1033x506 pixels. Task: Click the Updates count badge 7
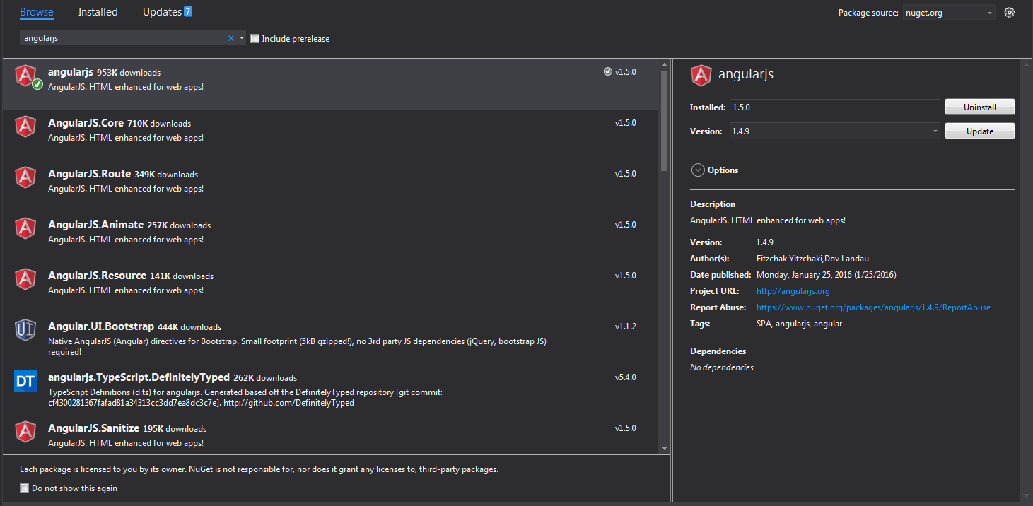[188, 11]
